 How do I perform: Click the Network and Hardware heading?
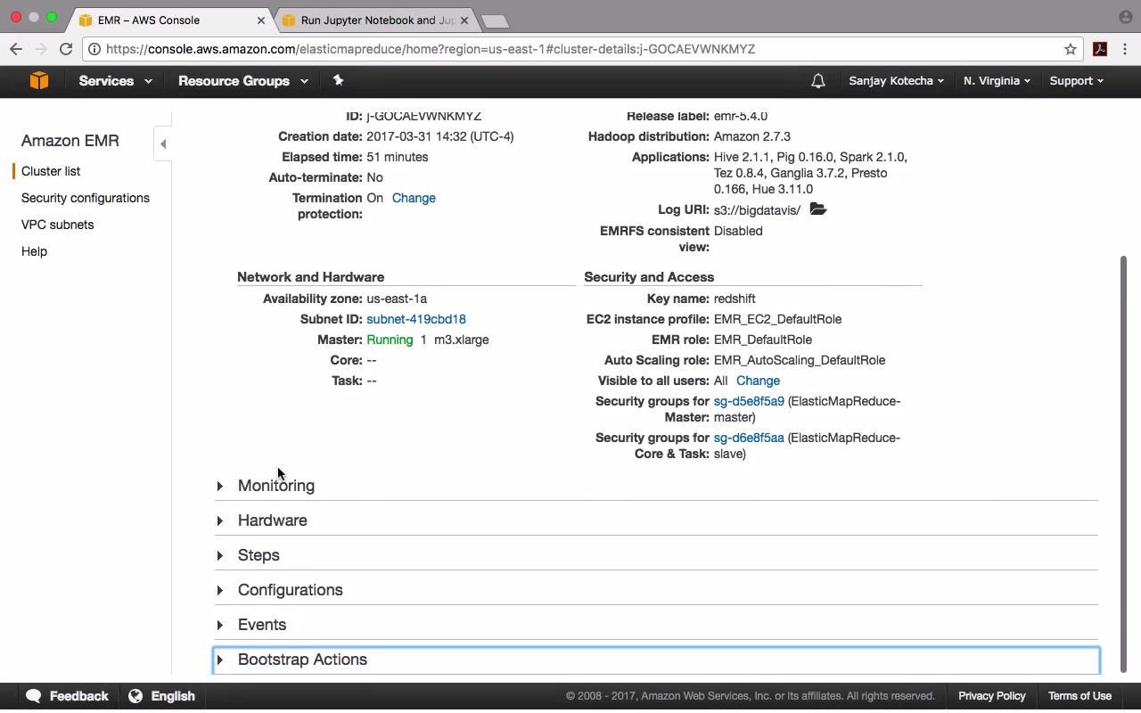pos(310,277)
